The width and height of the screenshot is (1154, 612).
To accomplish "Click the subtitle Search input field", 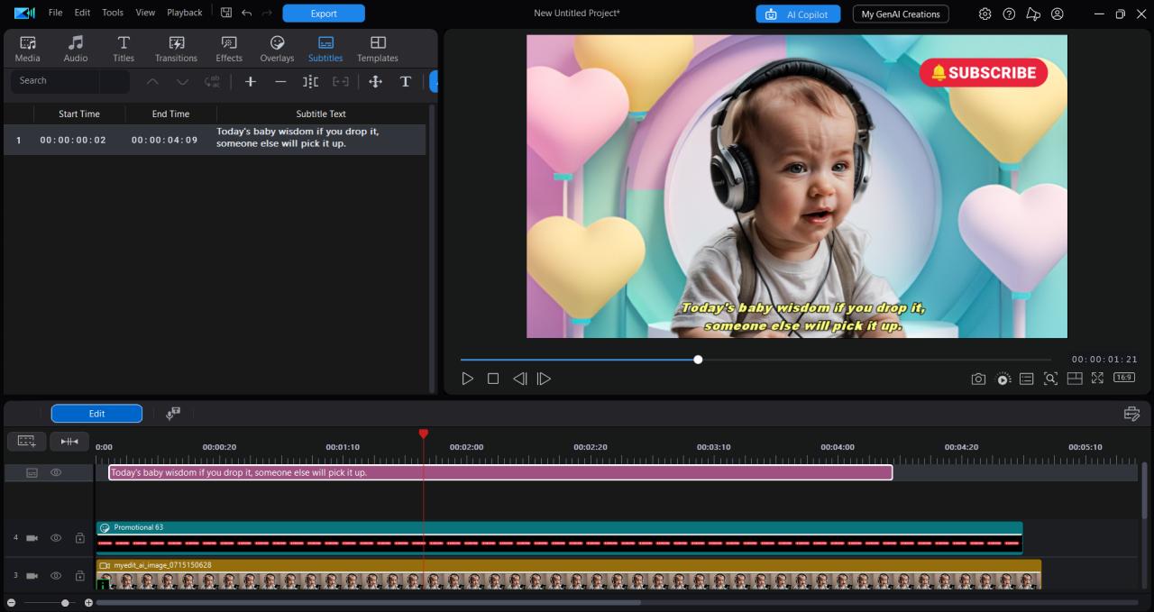I will tap(54, 81).
